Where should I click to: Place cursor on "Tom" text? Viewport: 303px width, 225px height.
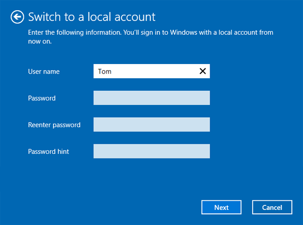105,72
